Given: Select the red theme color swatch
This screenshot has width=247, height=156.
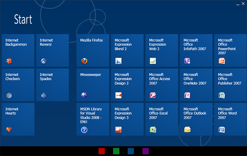Looking at the screenshot, I should (102, 151).
